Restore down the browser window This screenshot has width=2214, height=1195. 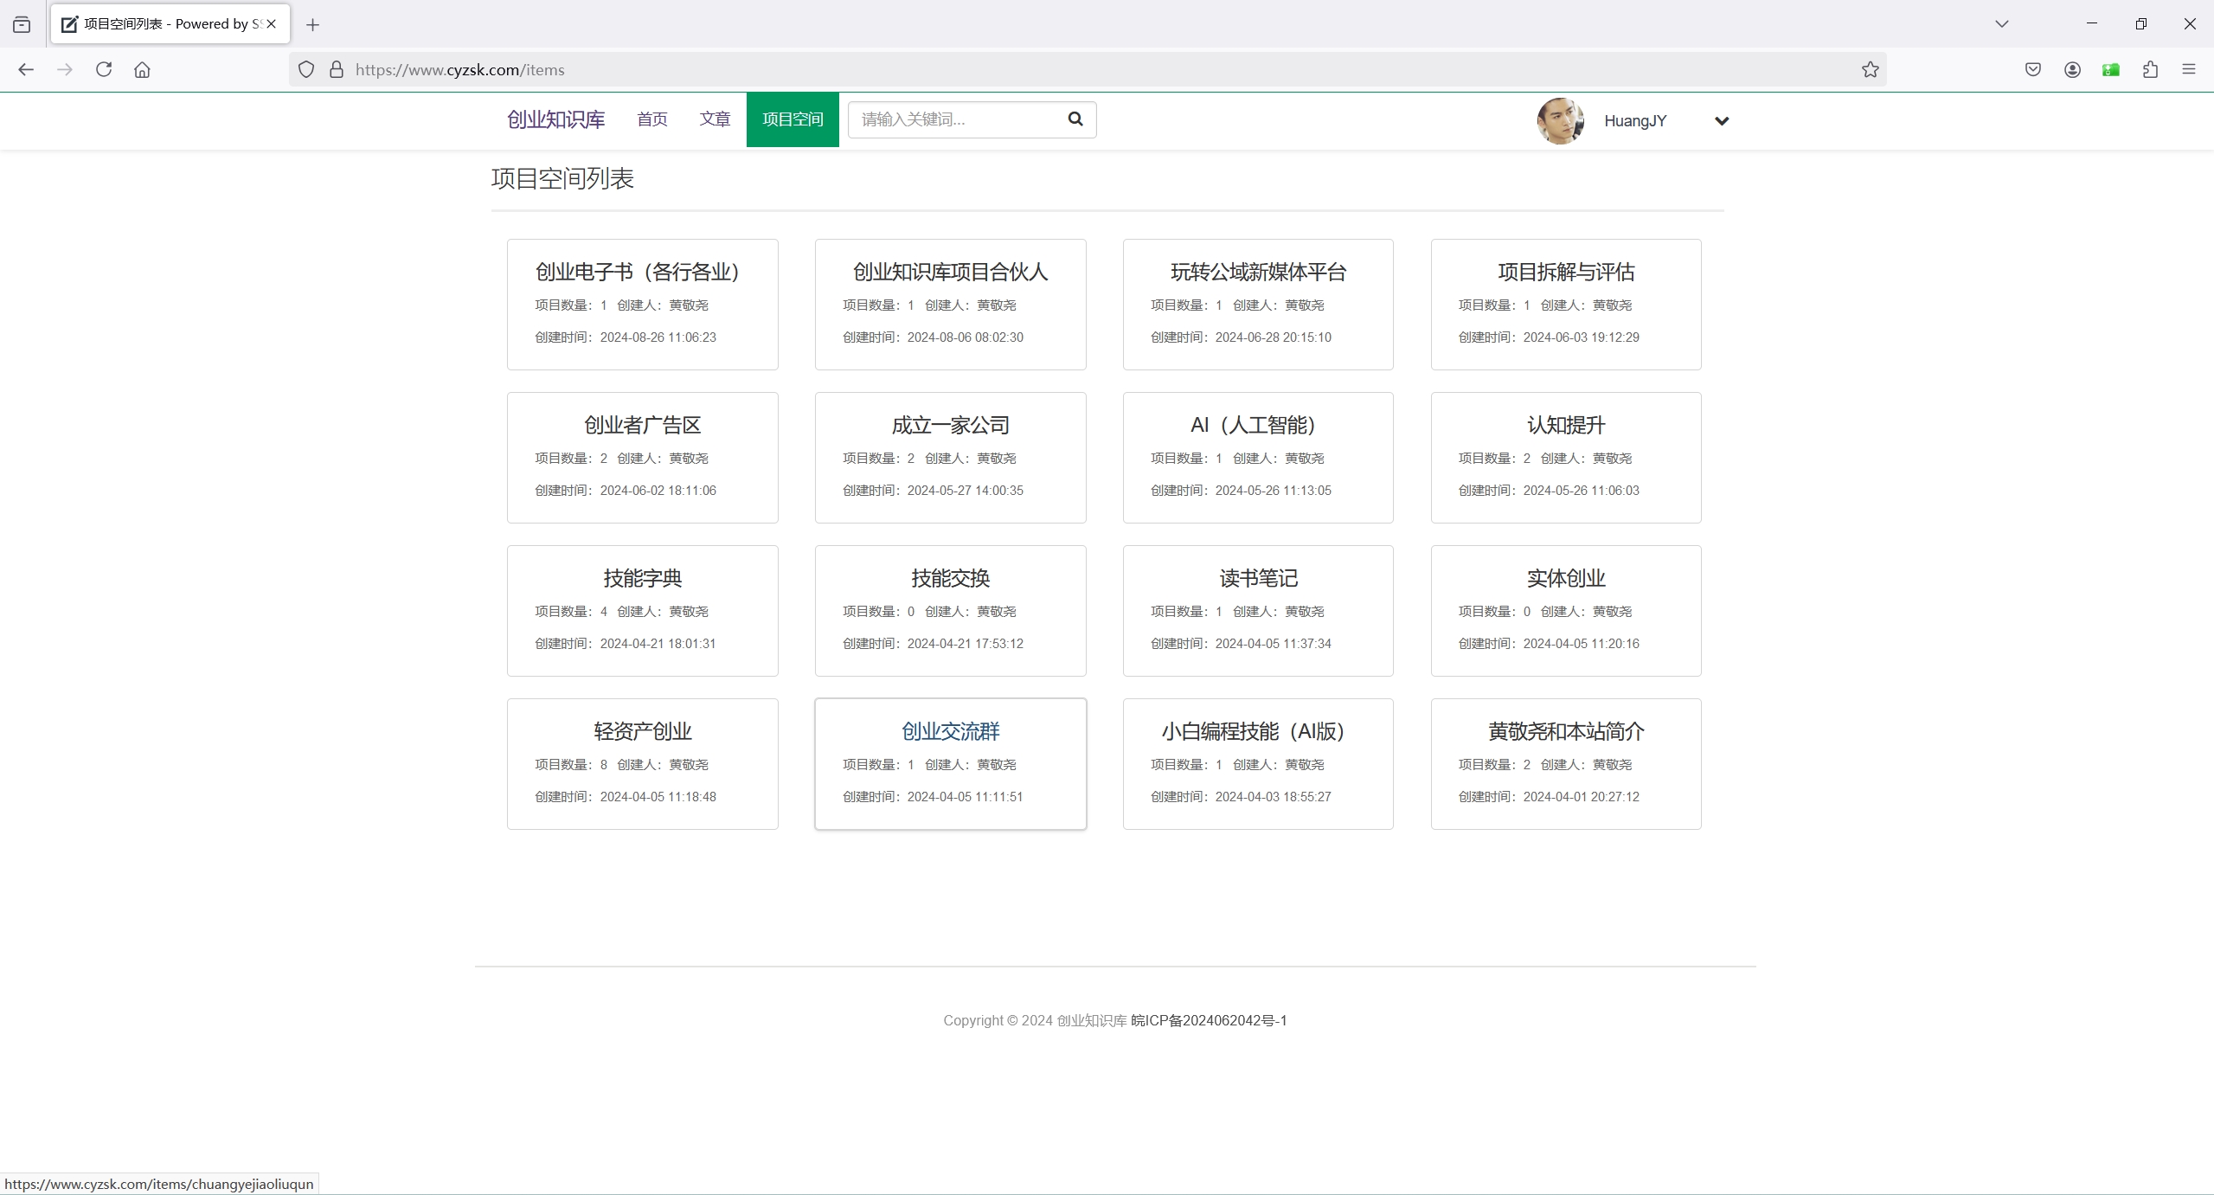[2141, 24]
